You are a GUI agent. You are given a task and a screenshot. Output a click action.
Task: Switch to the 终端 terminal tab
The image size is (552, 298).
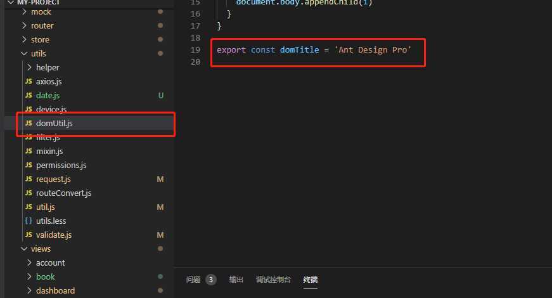[x=311, y=280]
